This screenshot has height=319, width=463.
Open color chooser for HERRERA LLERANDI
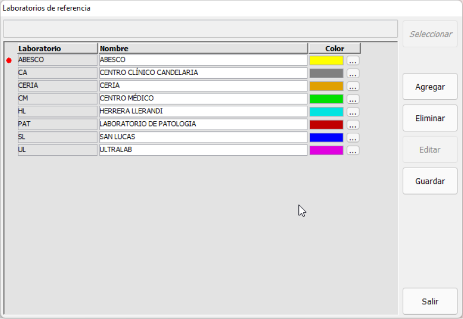353,112
